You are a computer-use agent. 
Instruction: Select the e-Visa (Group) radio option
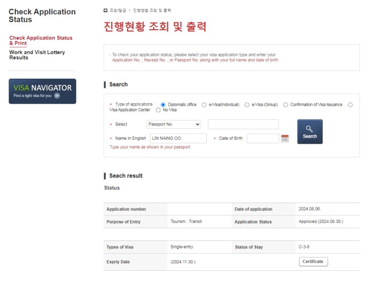[247, 105]
